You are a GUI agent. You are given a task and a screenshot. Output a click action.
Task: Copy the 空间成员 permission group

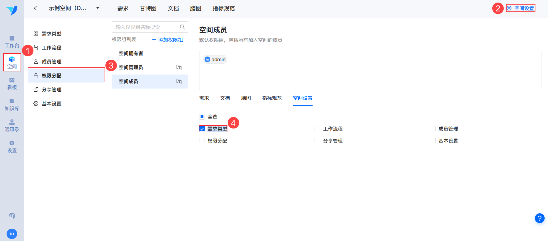(179, 82)
